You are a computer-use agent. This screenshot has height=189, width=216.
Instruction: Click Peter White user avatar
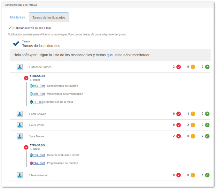(x=20, y=125)
